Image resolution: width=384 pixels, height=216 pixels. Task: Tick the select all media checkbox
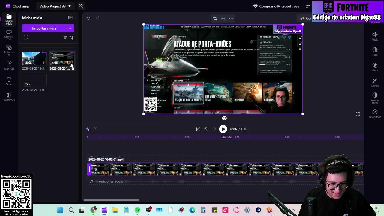pos(26,37)
